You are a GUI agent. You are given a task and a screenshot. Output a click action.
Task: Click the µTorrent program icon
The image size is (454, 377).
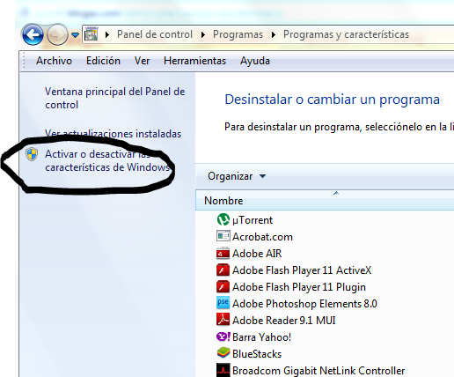coord(223,219)
